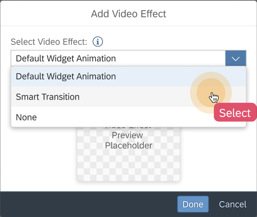
Task: Click the Select Video Effect label text
Action: click(49, 42)
